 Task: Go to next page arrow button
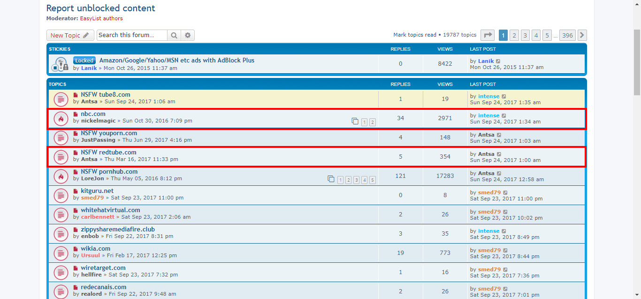tap(582, 35)
